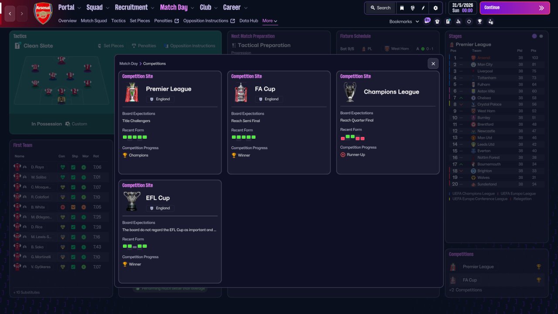Viewport: 558px width, 314px height.
Task: Click the Champions League trophy image
Action: (350, 92)
